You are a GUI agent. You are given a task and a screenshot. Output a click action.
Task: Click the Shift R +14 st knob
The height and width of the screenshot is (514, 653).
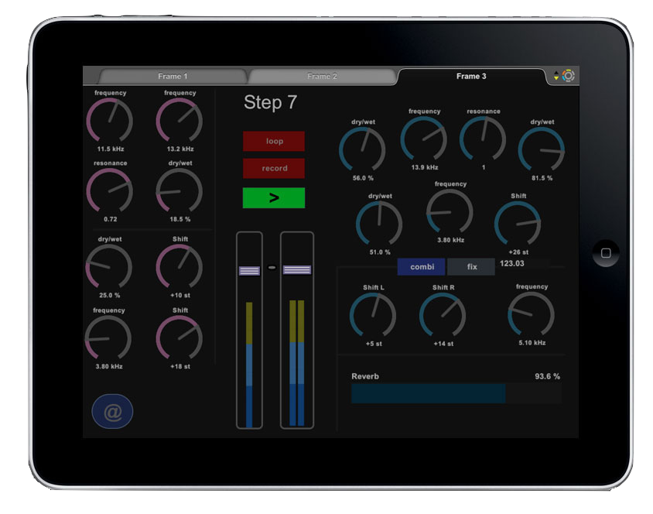point(443,315)
